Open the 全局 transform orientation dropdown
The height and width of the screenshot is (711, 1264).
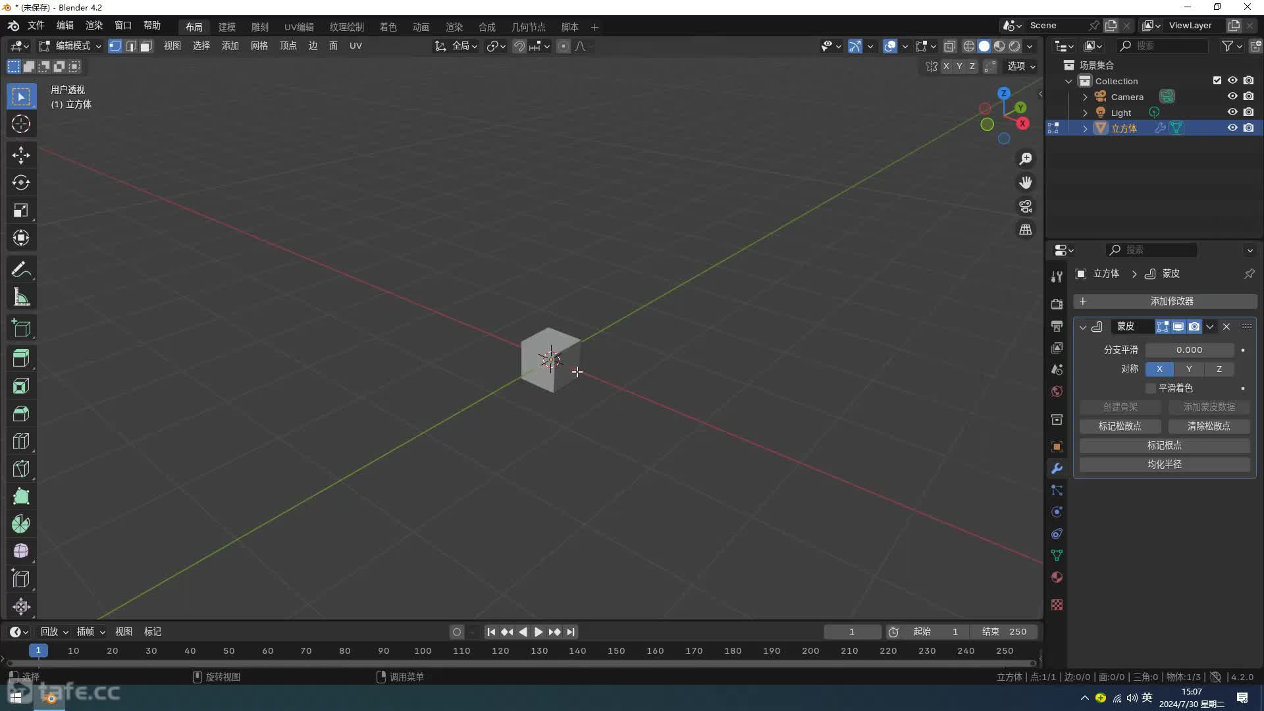pos(456,46)
